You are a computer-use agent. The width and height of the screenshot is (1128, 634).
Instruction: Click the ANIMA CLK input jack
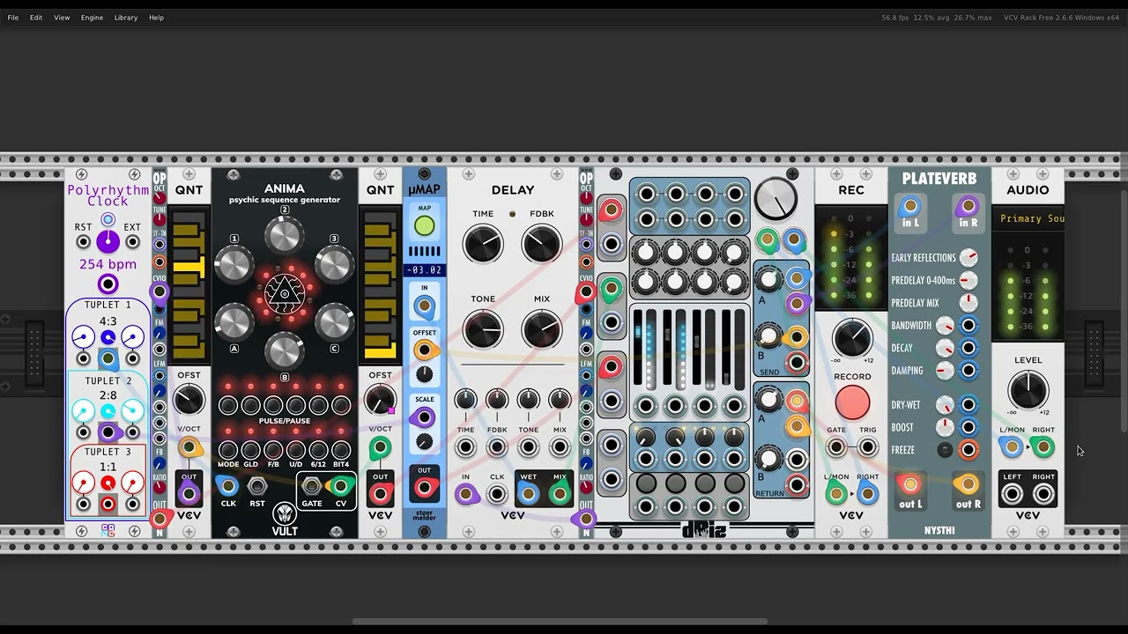(228, 486)
